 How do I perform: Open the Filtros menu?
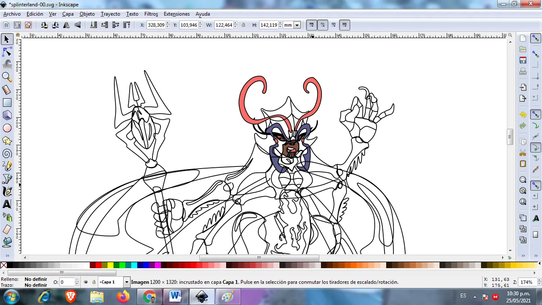(151, 14)
